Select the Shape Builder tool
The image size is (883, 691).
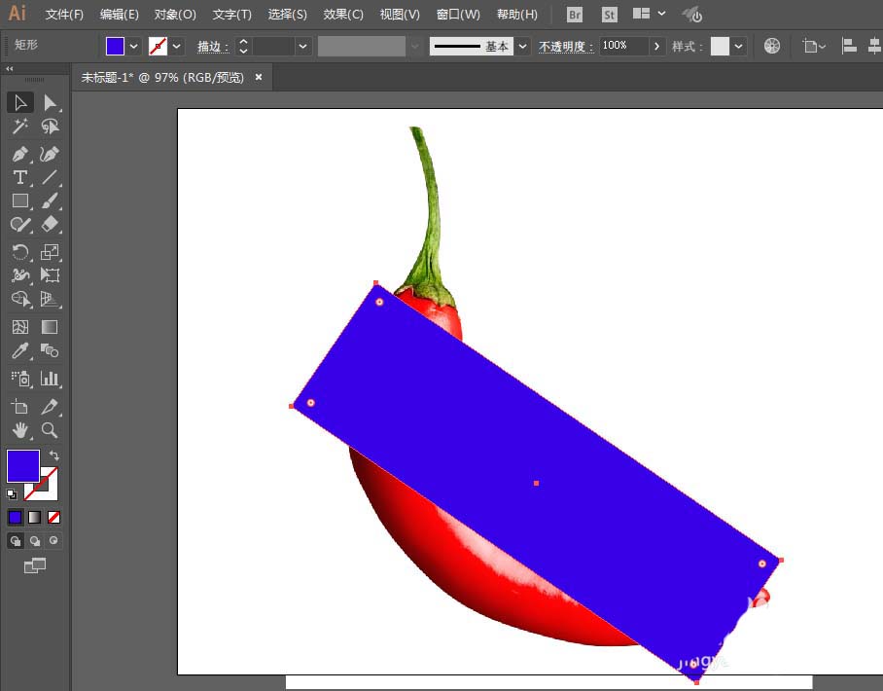(20, 299)
